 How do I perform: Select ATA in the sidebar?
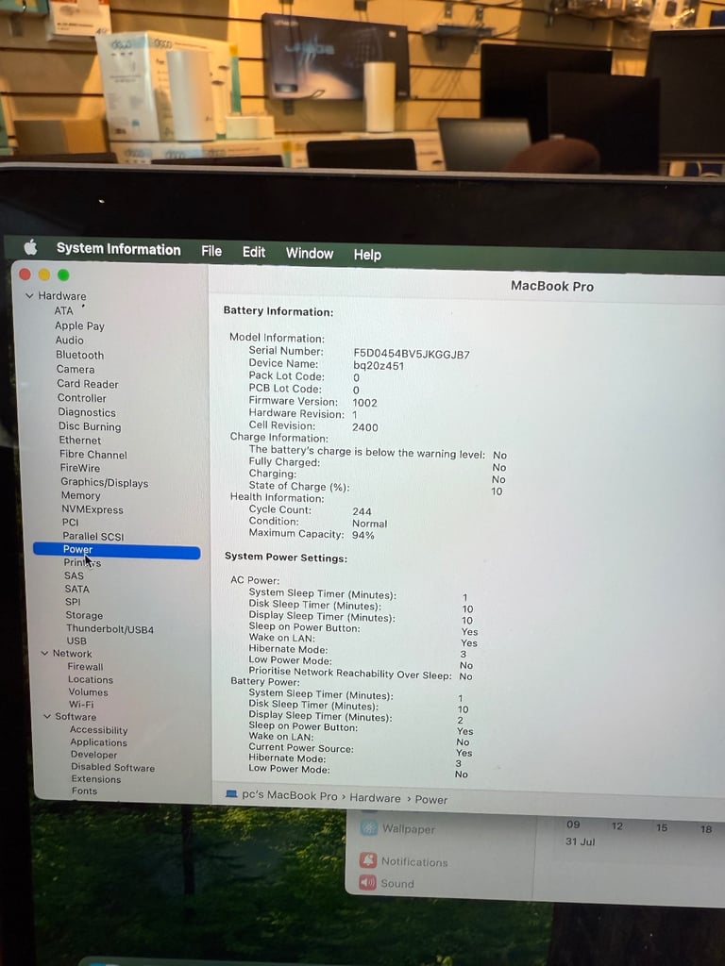(63, 311)
